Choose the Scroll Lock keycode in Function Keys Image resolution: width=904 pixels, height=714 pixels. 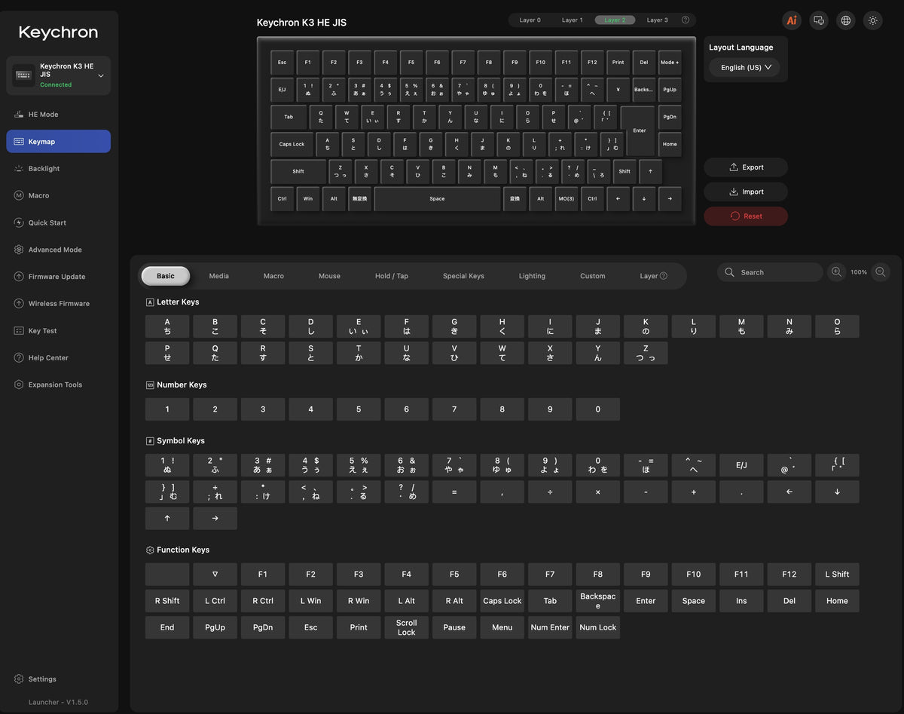(x=407, y=627)
